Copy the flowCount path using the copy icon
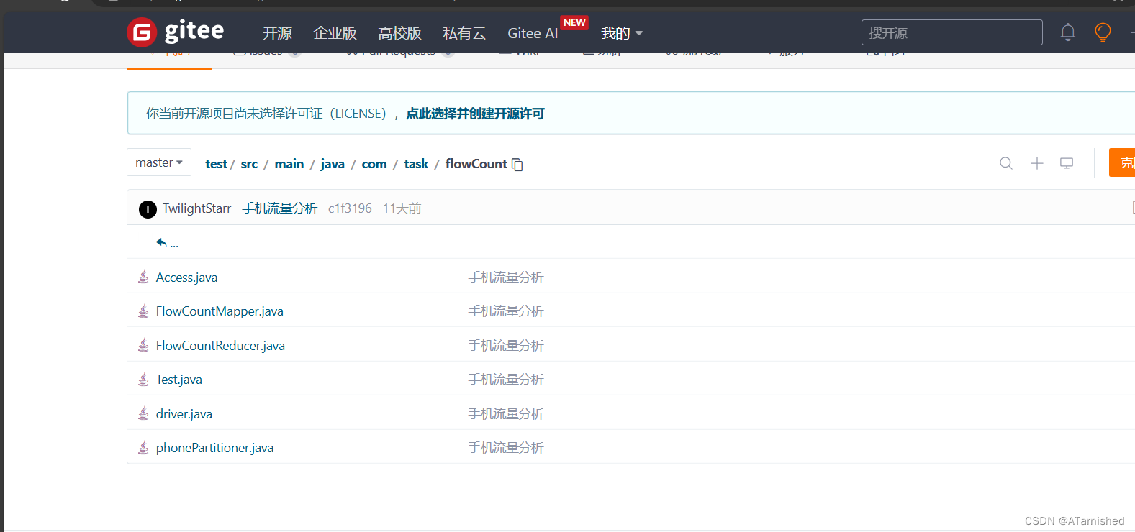This screenshot has height=532, width=1135. click(x=517, y=165)
